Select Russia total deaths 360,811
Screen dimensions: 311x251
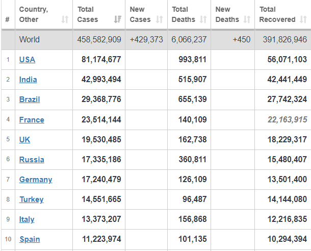pos(193,159)
